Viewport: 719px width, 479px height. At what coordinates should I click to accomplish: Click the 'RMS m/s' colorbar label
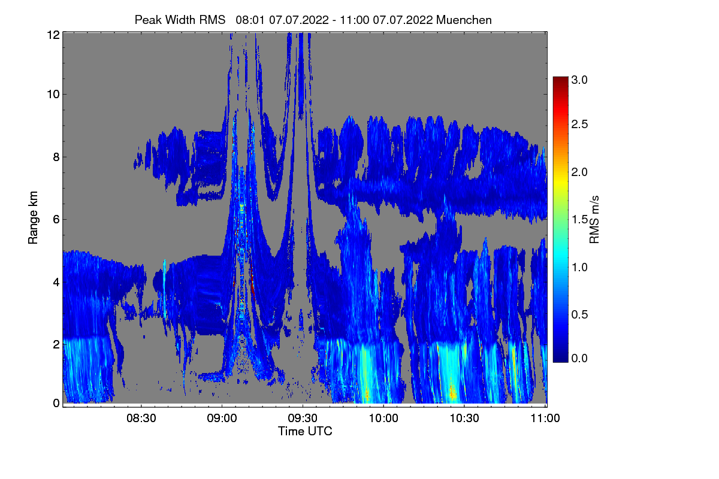594,219
